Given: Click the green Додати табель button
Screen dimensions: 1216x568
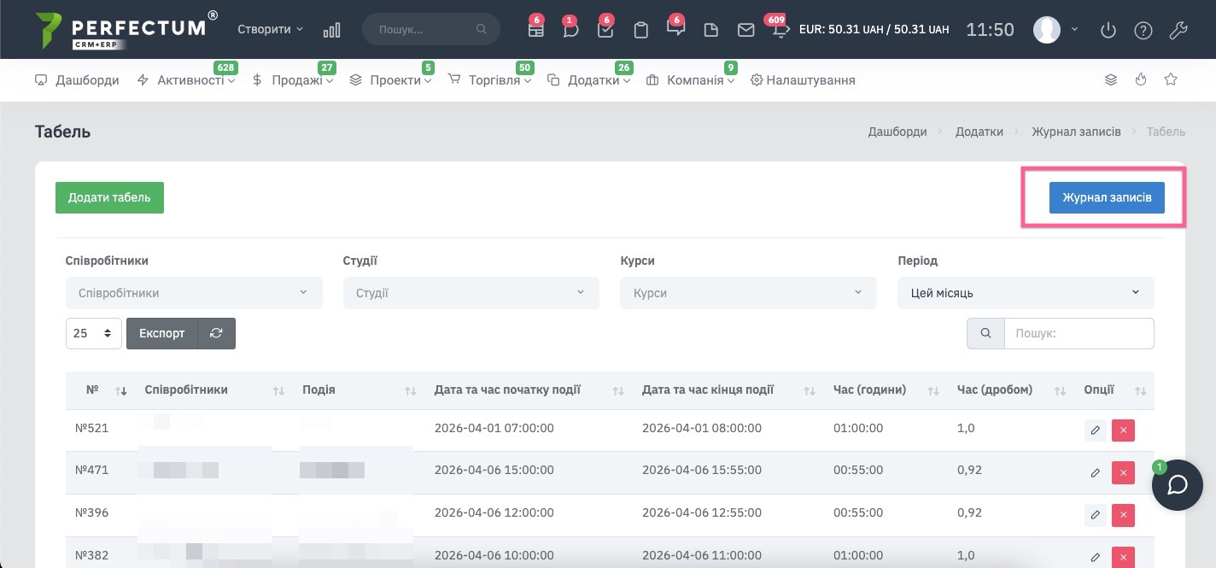Looking at the screenshot, I should coord(109,197).
